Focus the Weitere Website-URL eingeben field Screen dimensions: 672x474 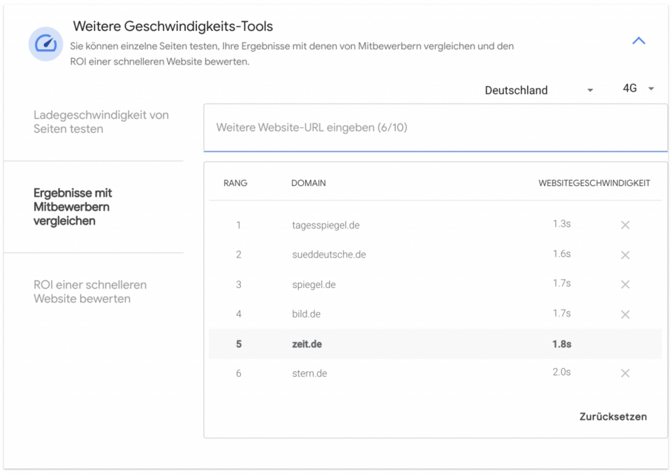pos(435,128)
